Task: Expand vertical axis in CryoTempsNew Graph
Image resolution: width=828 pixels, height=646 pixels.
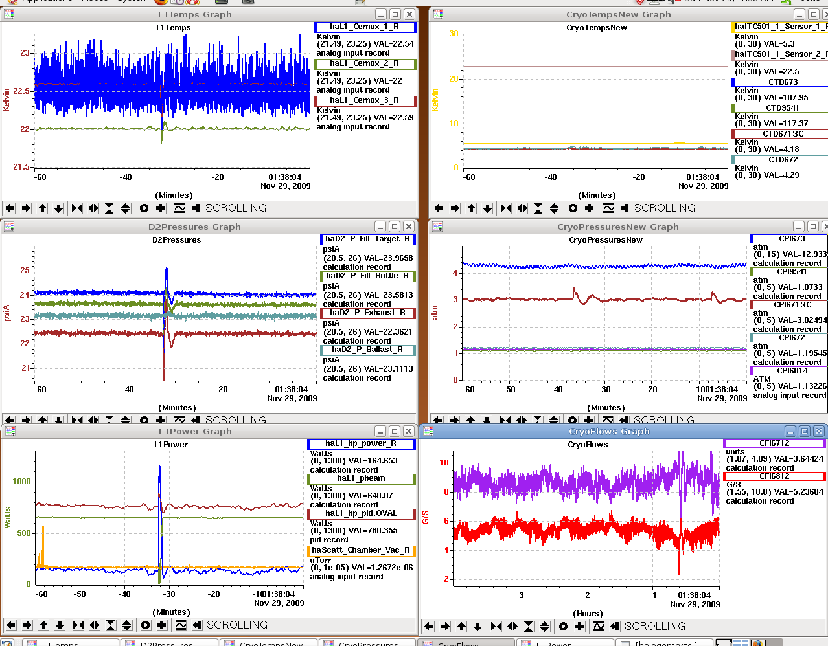Action: tap(555, 208)
